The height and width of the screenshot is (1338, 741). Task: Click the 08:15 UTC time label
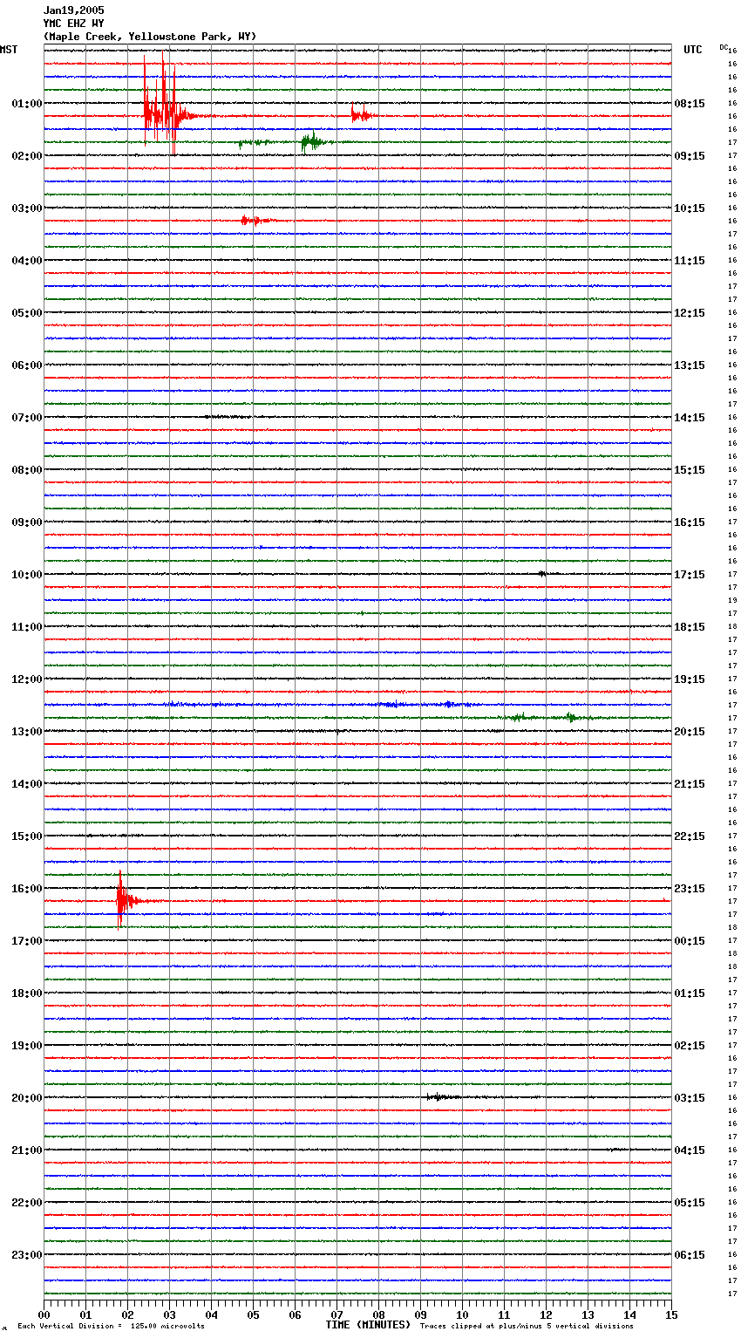[690, 104]
